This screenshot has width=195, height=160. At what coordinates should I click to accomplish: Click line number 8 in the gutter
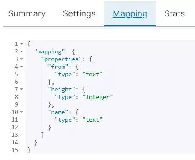click(16, 97)
